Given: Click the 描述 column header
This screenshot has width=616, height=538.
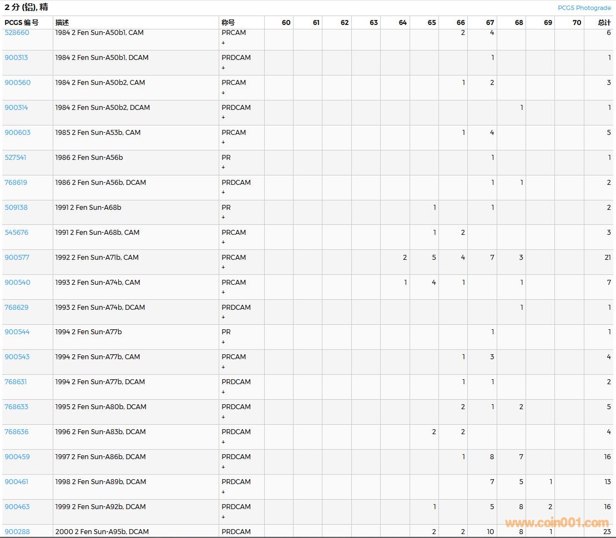Looking at the screenshot, I should click(62, 23).
